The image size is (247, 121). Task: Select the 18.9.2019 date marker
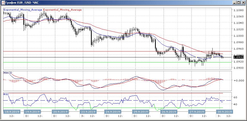(x=11, y=112)
